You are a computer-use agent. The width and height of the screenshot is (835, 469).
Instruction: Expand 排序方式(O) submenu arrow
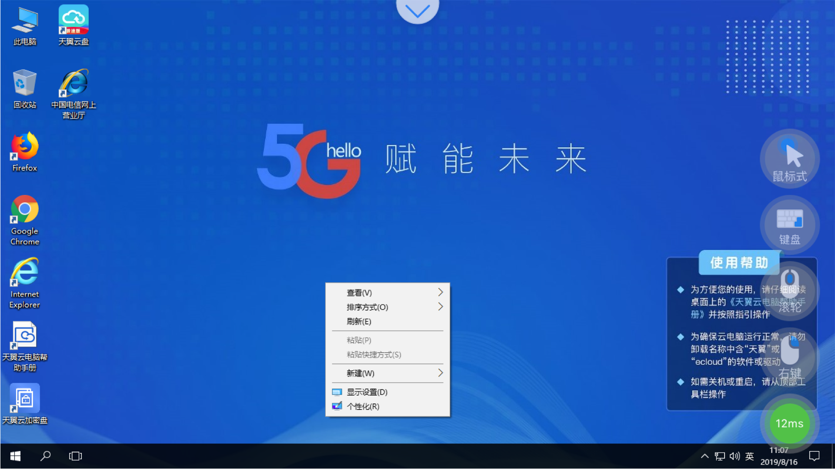pyautogui.click(x=441, y=306)
